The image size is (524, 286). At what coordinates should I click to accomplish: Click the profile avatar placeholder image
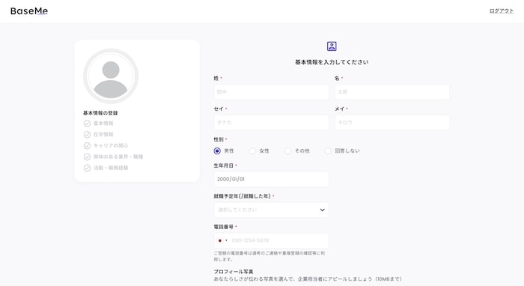point(111,76)
